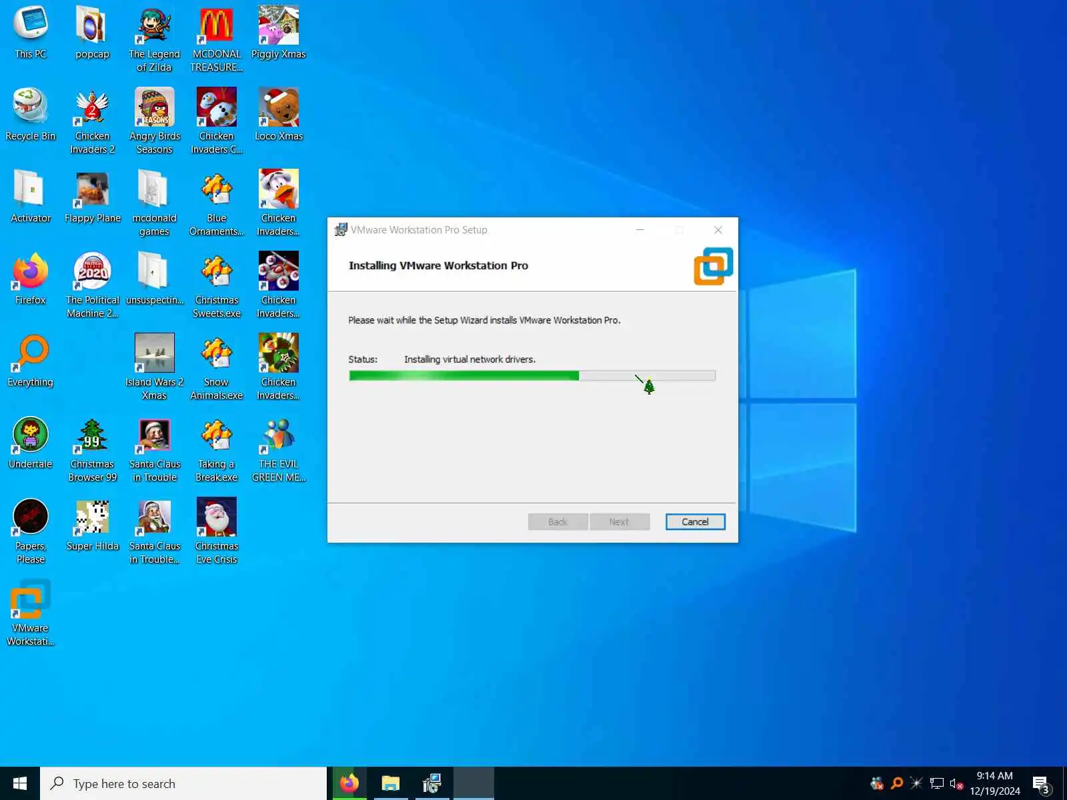1067x800 pixels.
Task: Click the Everything magnifier tray icon
Action: tap(897, 783)
